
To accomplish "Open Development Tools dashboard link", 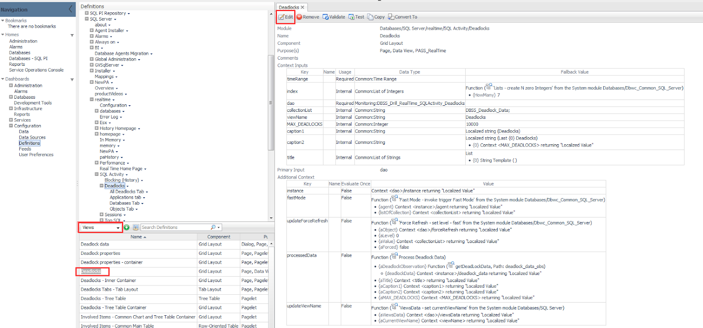I will (x=33, y=103).
